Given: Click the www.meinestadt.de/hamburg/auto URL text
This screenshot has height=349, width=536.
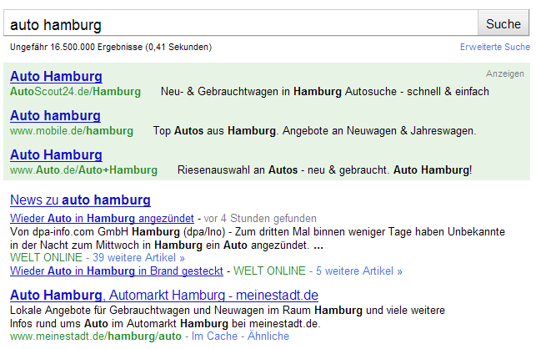Looking at the screenshot, I should [x=96, y=336].
